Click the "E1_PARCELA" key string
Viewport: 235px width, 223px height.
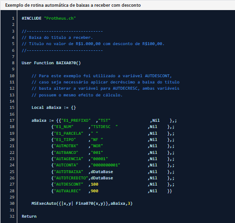pyautogui.click(x=68, y=133)
